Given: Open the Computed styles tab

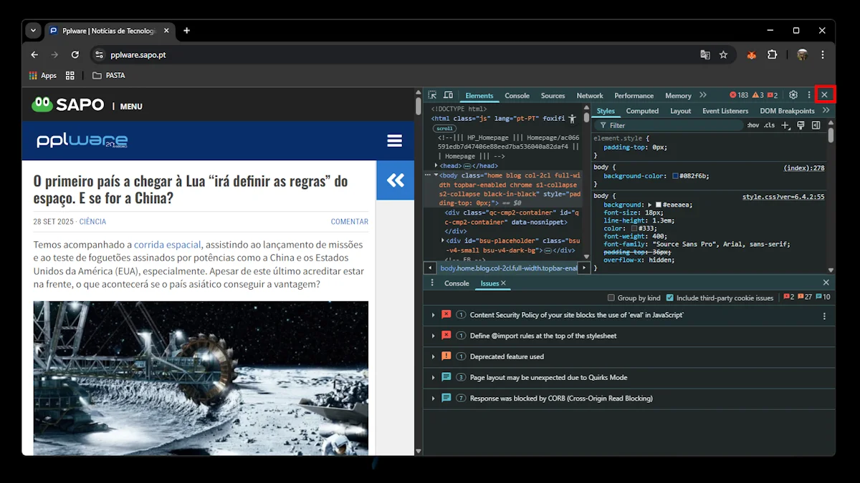Looking at the screenshot, I should [642, 111].
